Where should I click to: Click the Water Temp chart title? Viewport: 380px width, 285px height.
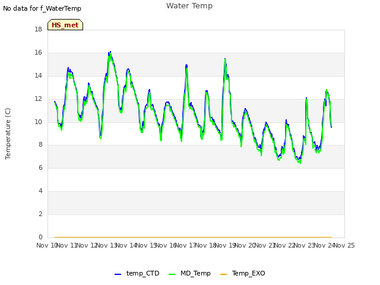pyautogui.click(x=189, y=6)
